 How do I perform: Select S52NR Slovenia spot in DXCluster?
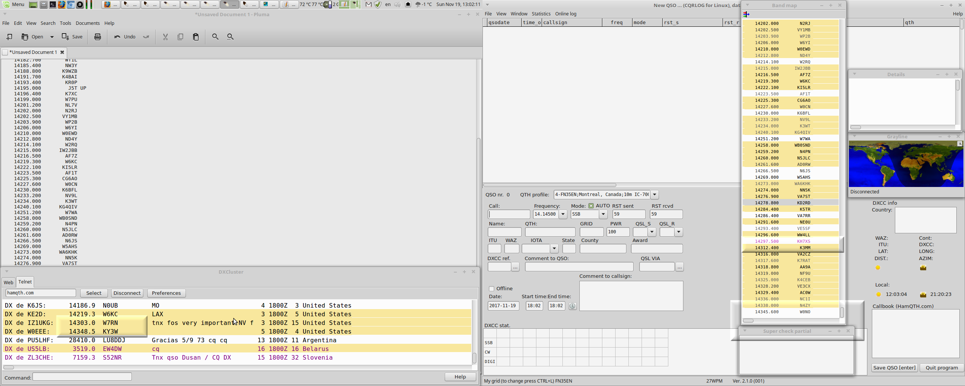point(237,357)
